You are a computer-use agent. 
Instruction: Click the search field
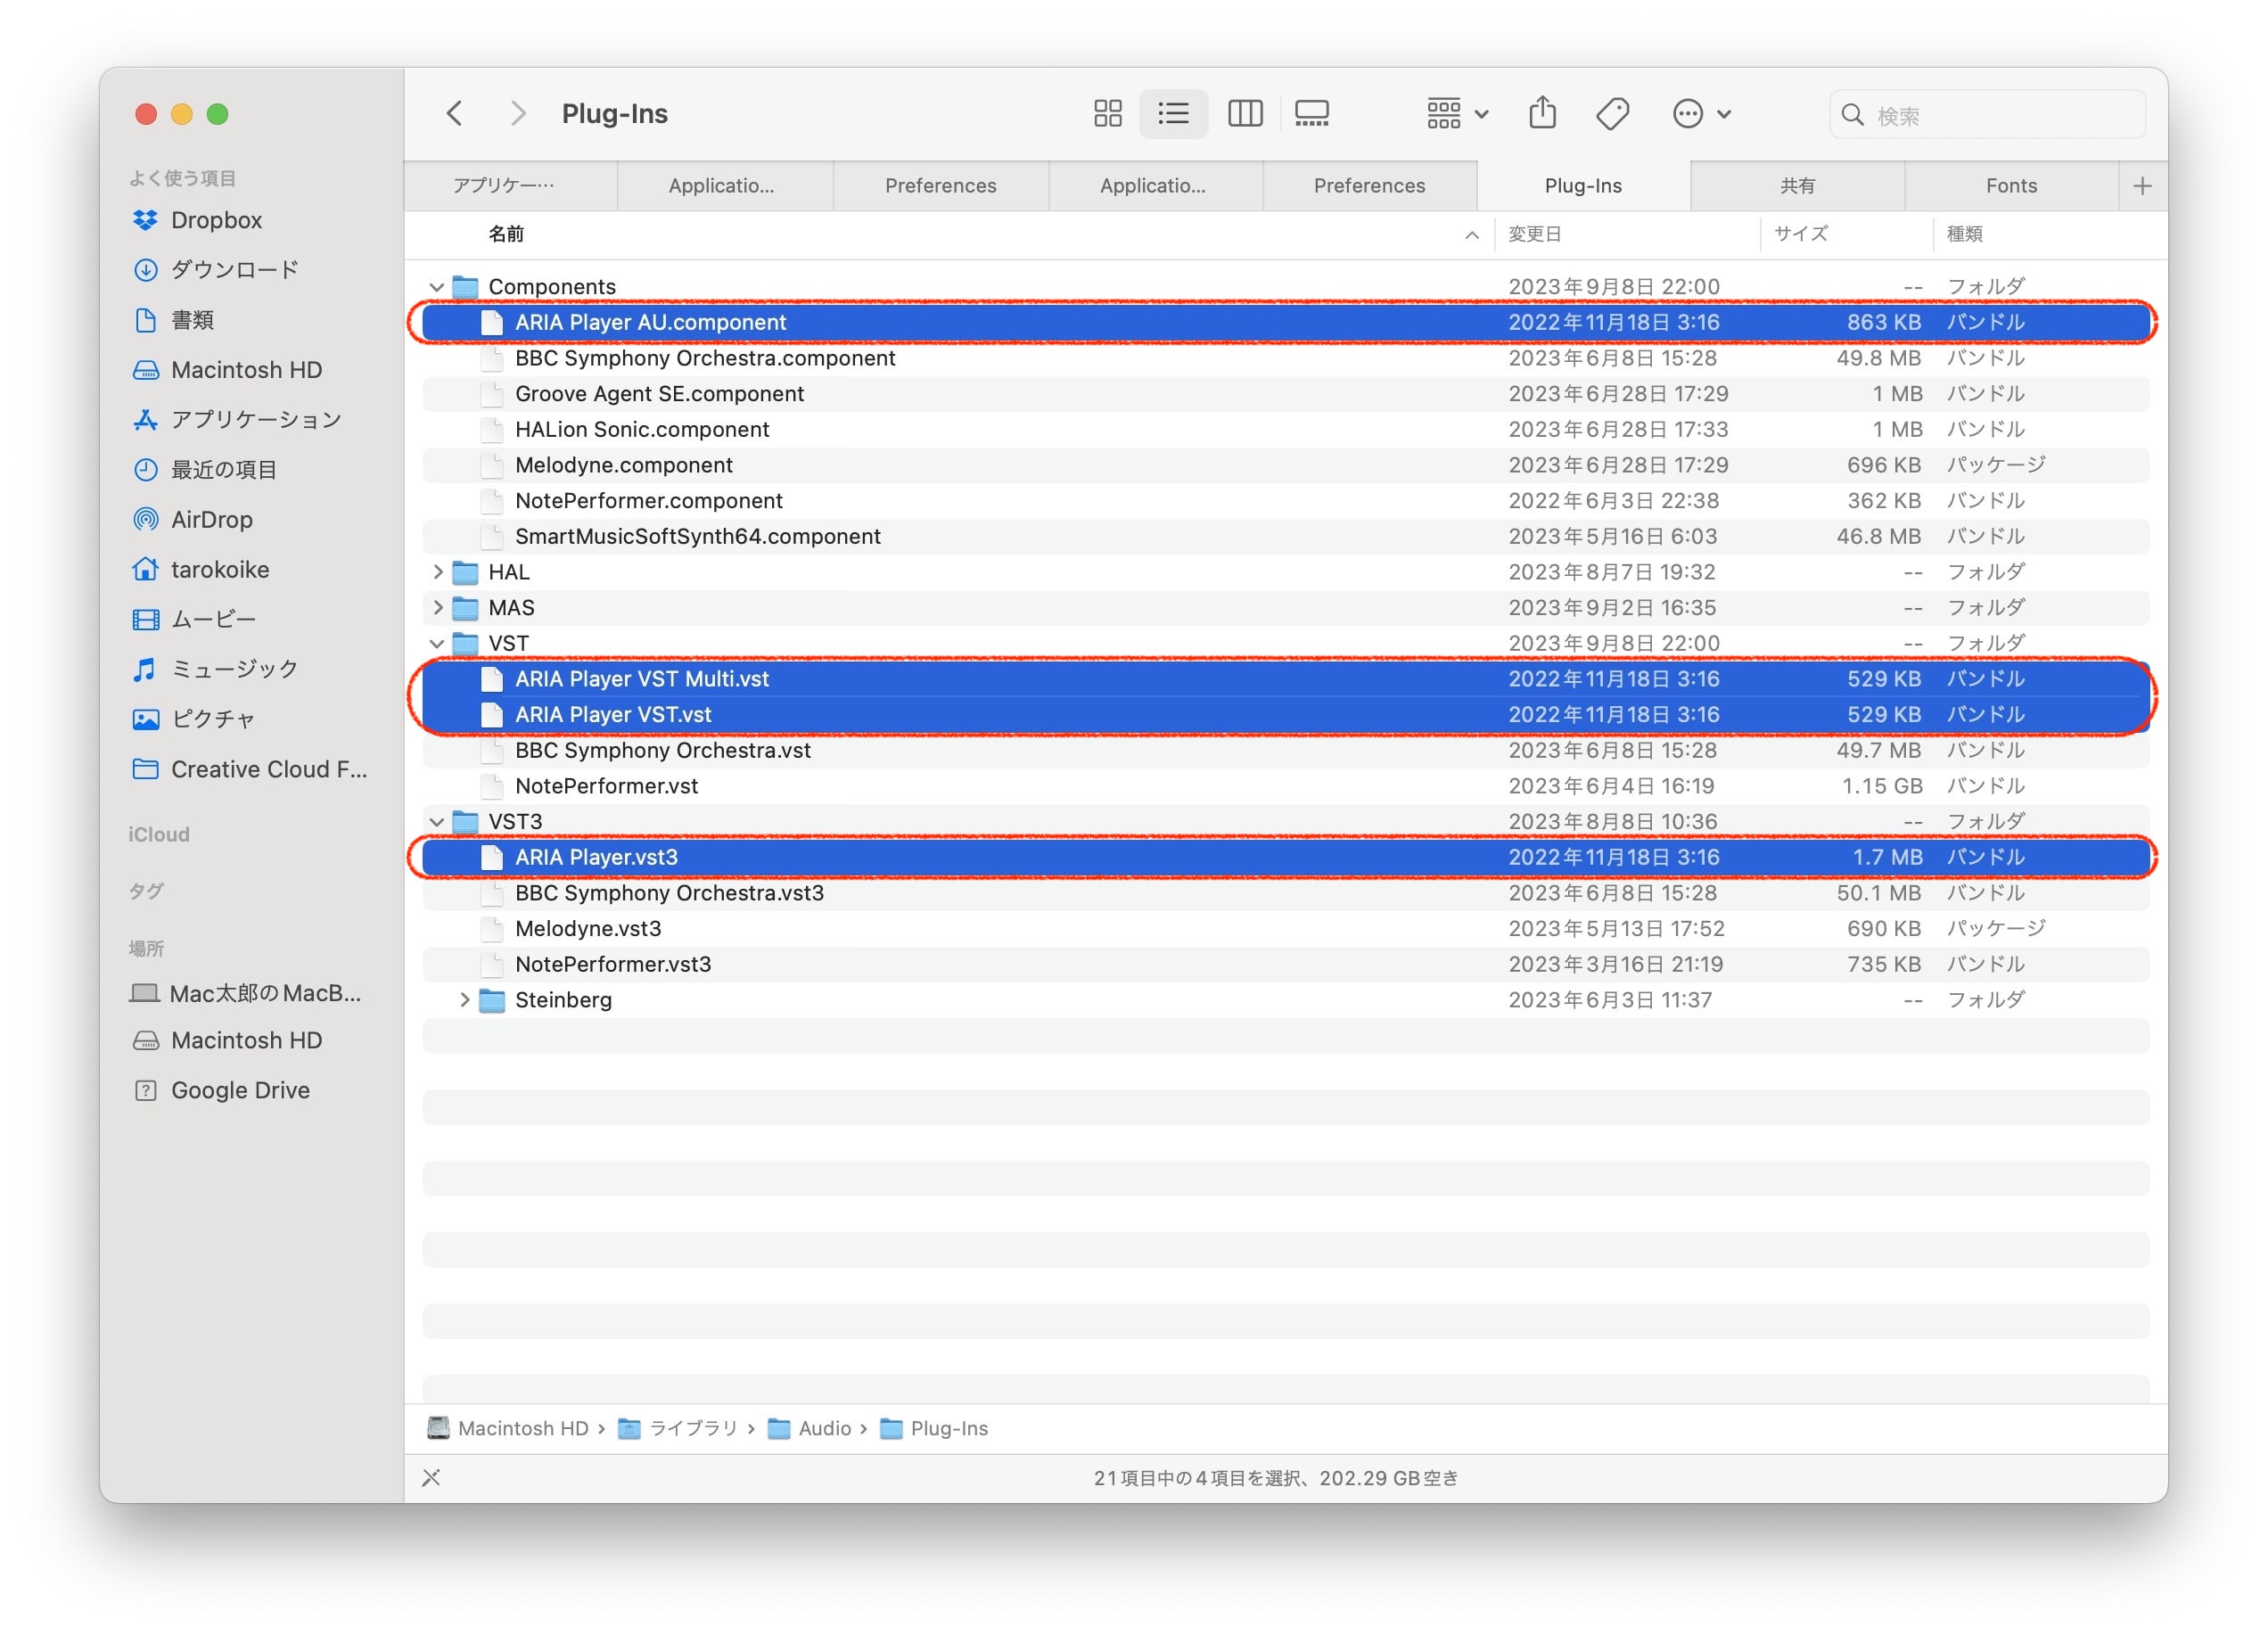pyautogui.click(x=1986, y=115)
